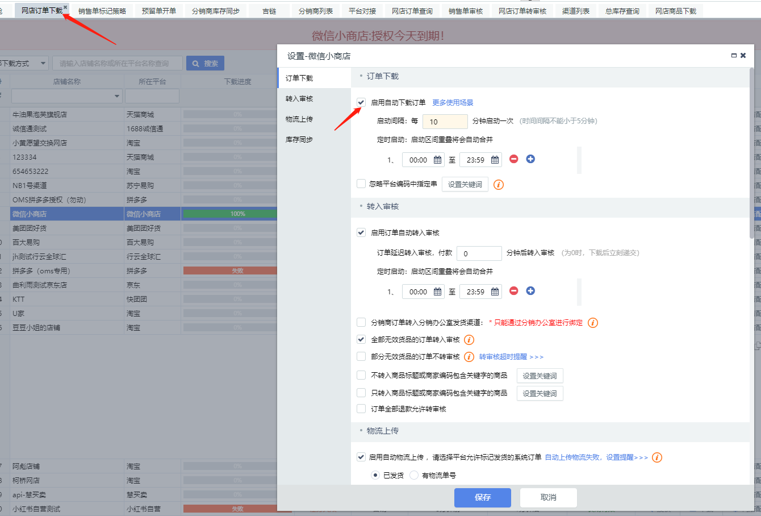
Task: Select 物流上传 in settings sidebar
Action: tap(314, 119)
